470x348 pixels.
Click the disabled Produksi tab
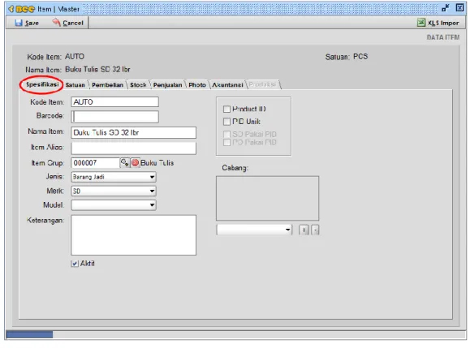click(262, 84)
